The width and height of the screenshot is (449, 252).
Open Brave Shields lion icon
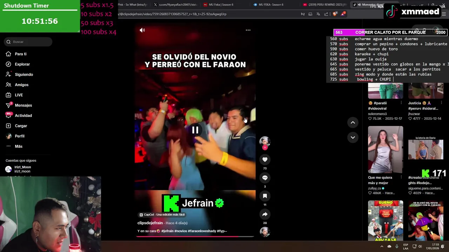[335, 14]
